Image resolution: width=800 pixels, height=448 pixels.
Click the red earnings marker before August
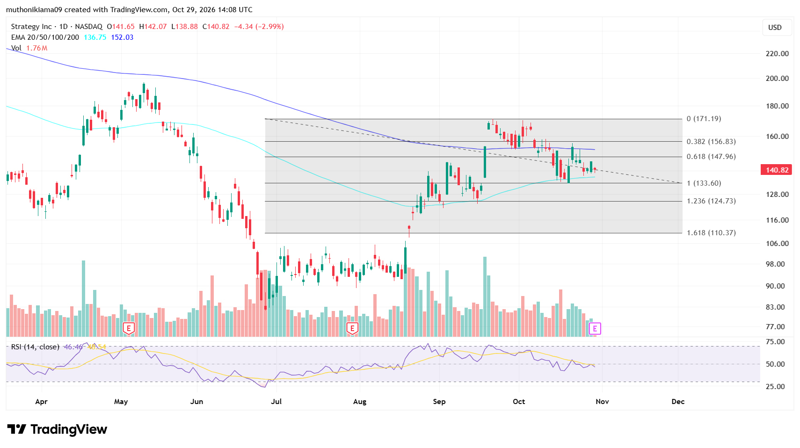click(352, 328)
